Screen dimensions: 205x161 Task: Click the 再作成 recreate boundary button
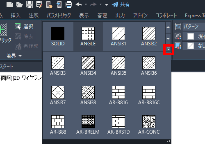26,46
